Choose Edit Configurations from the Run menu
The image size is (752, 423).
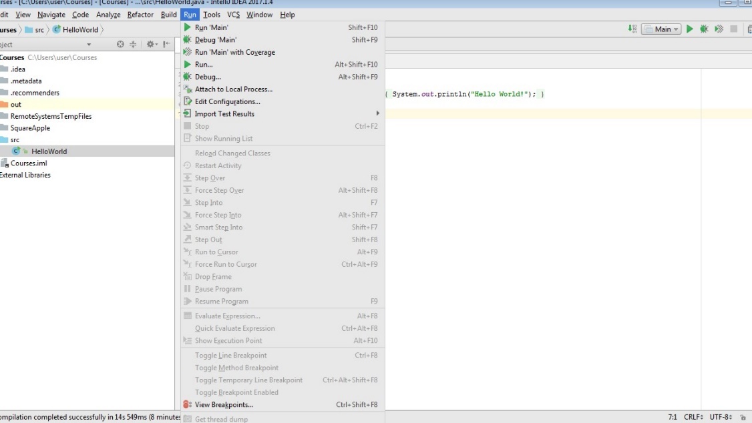click(227, 101)
